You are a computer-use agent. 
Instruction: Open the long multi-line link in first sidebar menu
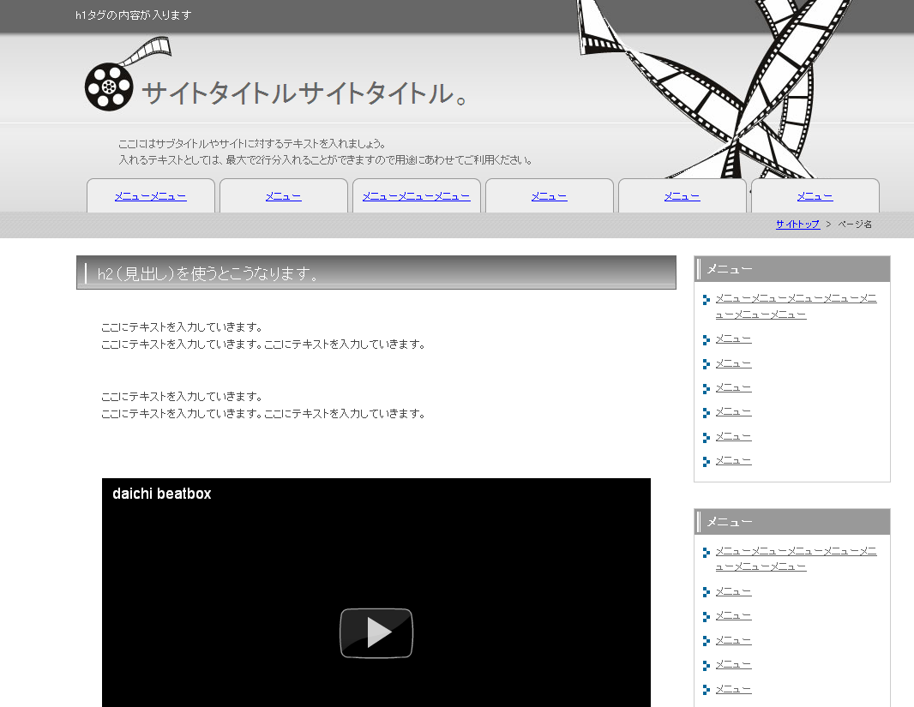(x=796, y=306)
